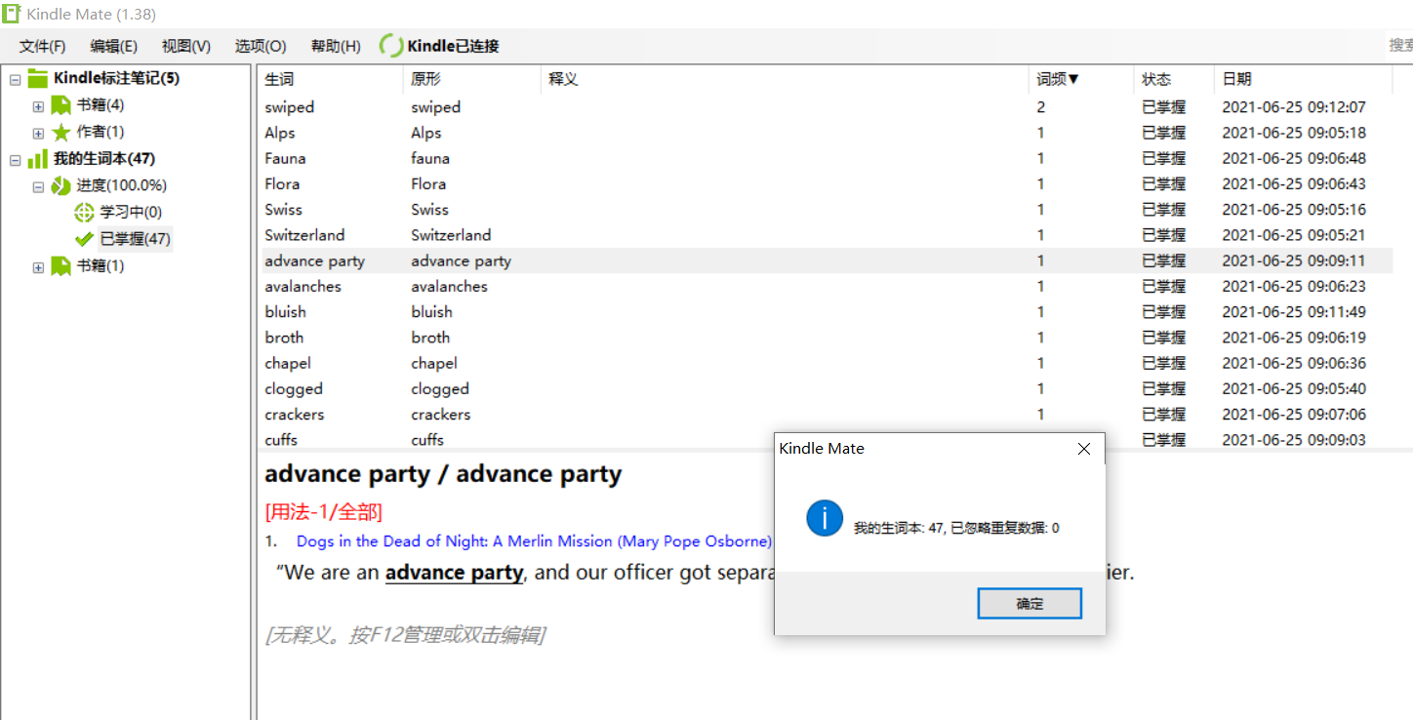Open the 视图(V) menu
Viewport: 1413px width, 720px height.
[186, 46]
